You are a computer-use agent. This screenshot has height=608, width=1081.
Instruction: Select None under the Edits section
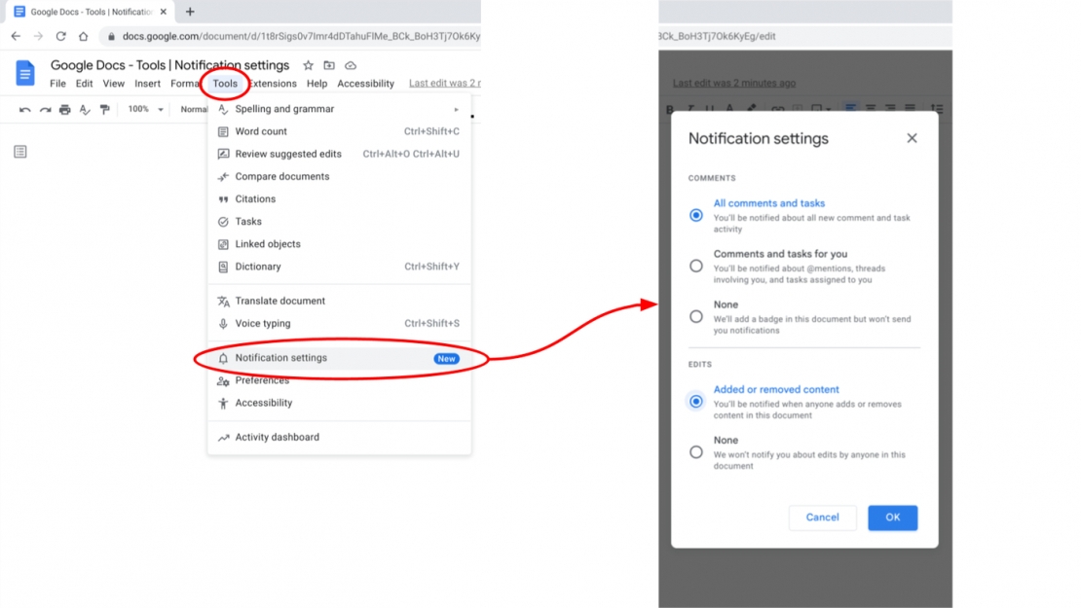tap(696, 451)
